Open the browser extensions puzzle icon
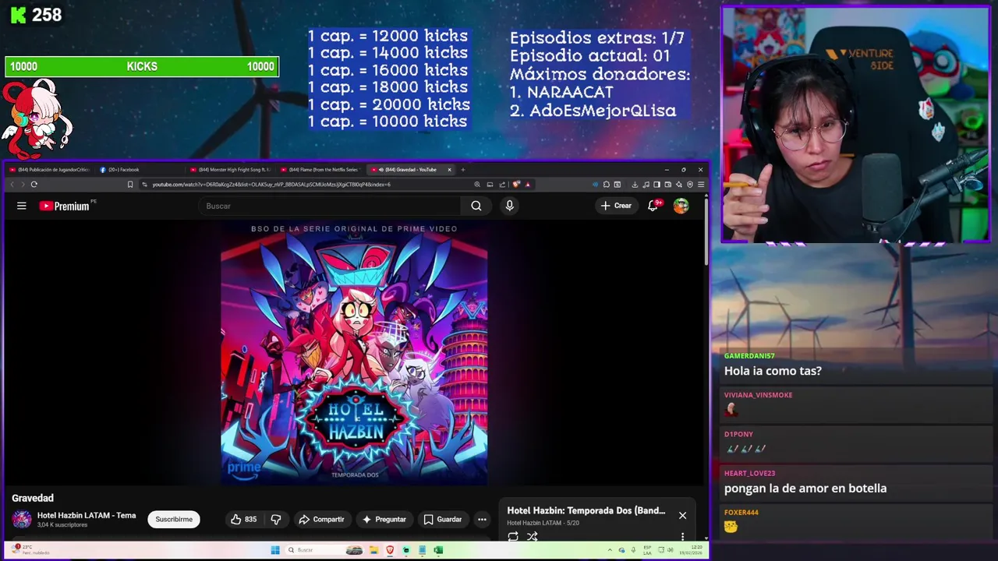The width and height of the screenshot is (998, 561). [x=607, y=185]
